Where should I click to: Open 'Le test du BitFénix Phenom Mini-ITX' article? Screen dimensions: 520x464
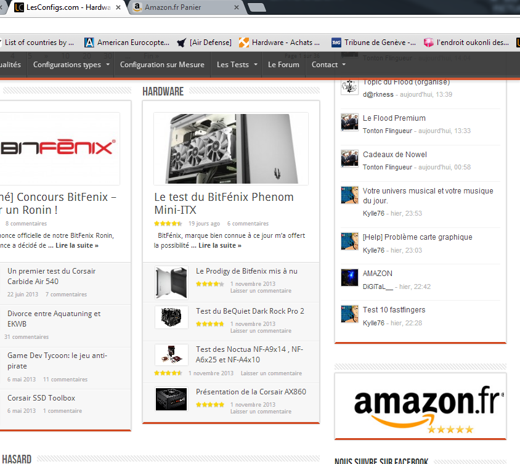224,203
